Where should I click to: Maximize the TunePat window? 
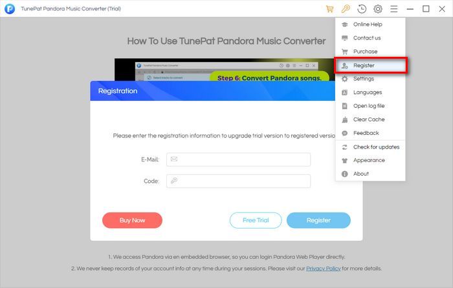click(x=426, y=9)
